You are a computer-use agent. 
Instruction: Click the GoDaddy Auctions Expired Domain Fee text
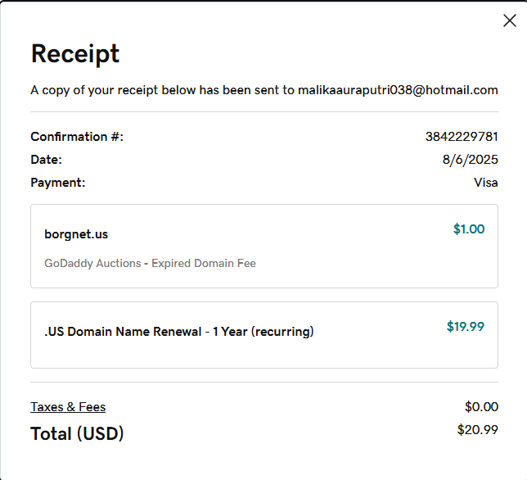150,264
